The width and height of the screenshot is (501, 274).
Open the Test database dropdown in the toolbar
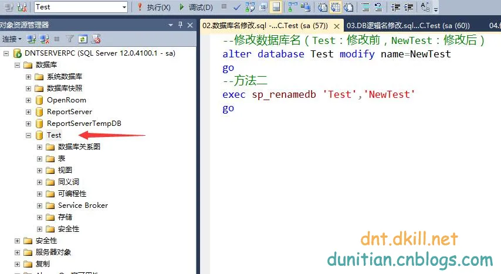124,7
